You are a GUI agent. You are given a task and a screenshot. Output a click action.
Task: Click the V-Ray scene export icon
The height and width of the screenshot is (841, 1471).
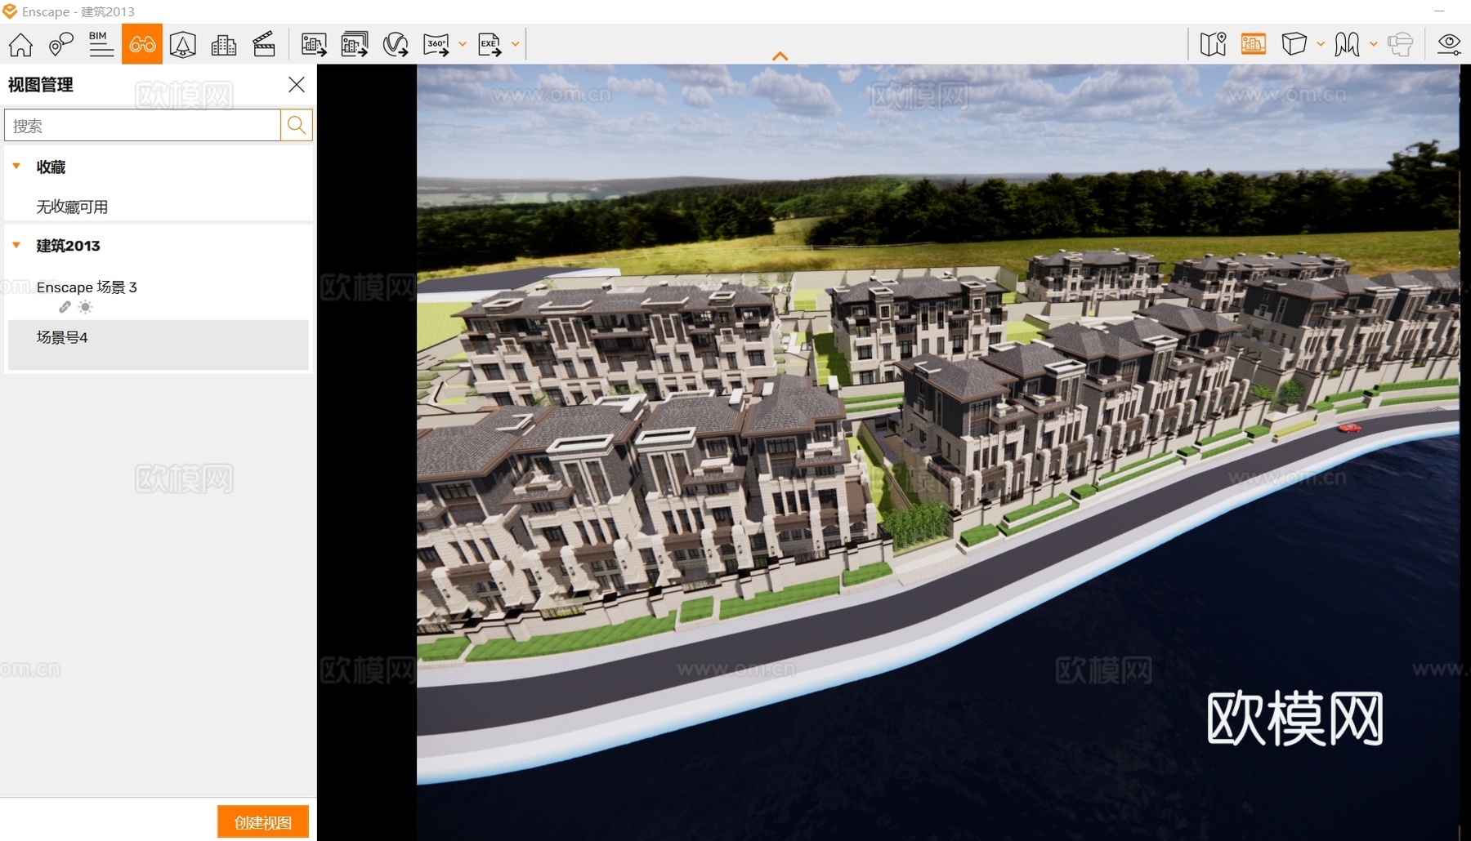coord(396,44)
